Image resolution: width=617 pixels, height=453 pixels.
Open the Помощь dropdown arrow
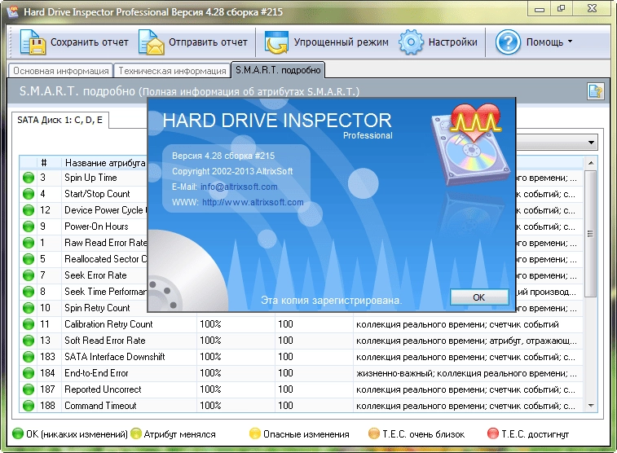pos(570,42)
